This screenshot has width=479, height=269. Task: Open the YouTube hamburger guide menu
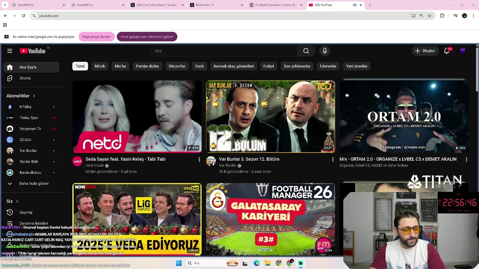[x=10, y=51]
